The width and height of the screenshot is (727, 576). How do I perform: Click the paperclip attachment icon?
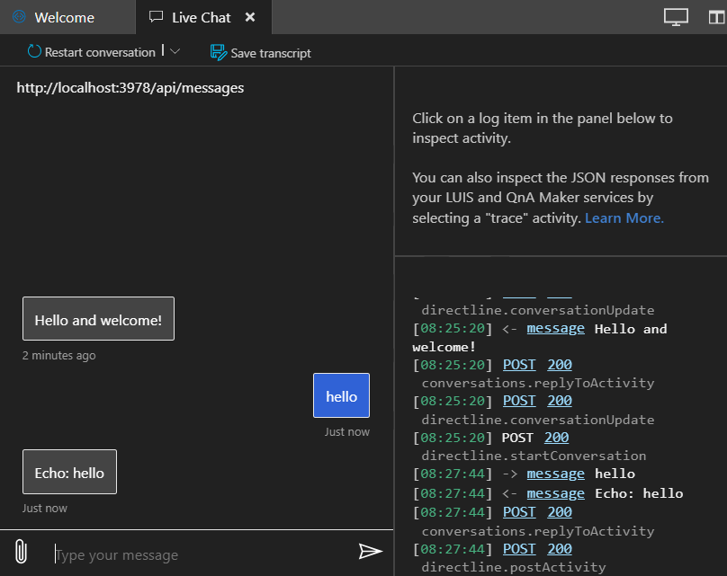coord(22,552)
